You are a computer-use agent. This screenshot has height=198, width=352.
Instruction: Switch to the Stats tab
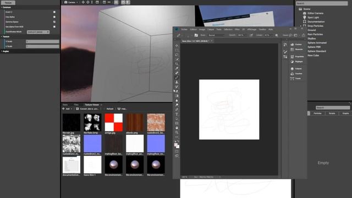[65, 105]
